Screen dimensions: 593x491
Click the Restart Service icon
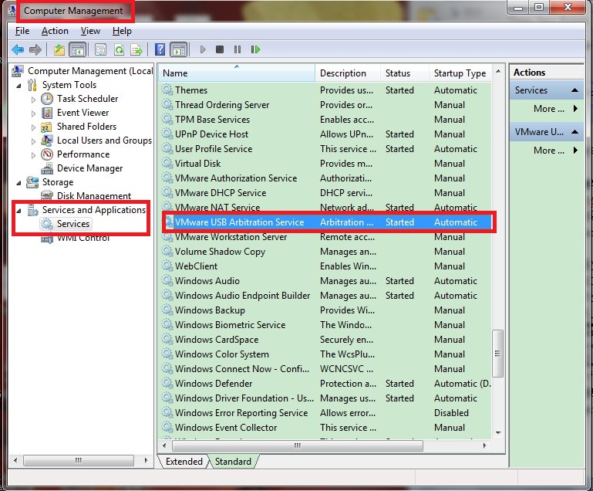[256, 49]
